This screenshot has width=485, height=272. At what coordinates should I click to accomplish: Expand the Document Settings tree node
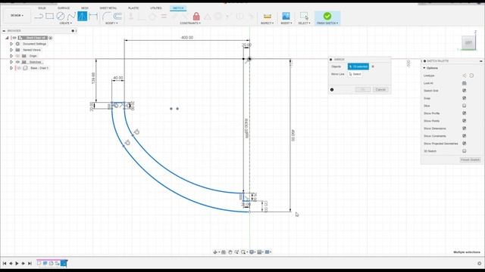tap(11, 44)
